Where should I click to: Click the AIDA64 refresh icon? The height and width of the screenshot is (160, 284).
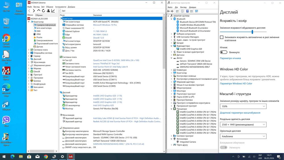point(43,11)
